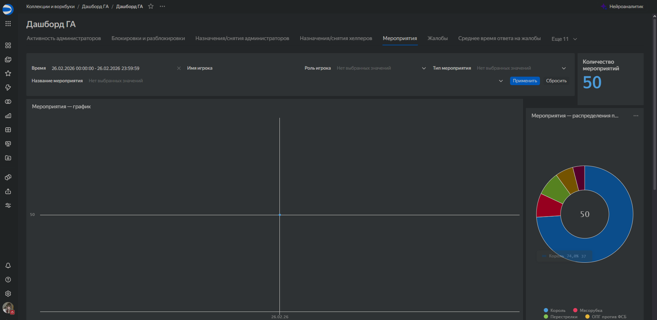Expand the Еще 11 tabs list
Viewport: 657px width, 320px height.
564,39
